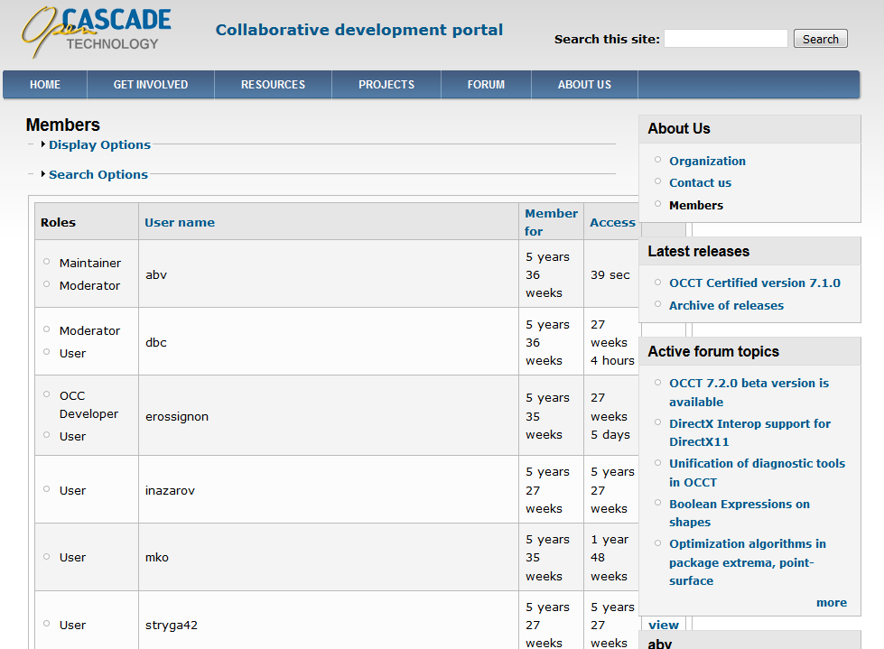The height and width of the screenshot is (649, 884).
Task: Open the HOME menu item
Action: [45, 85]
